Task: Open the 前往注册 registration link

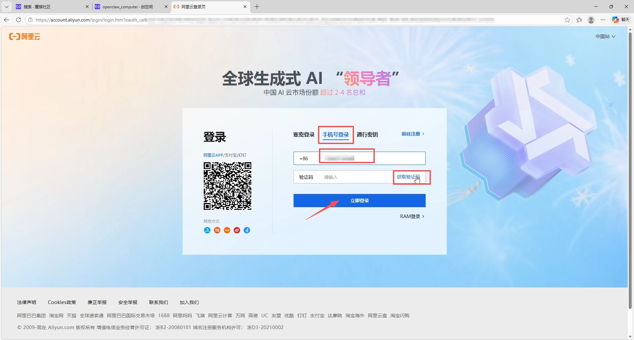Action: (x=413, y=134)
